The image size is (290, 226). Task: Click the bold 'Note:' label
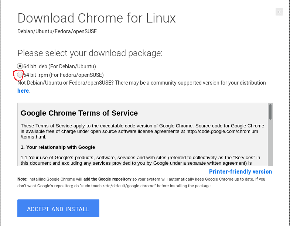pyautogui.click(x=23, y=179)
